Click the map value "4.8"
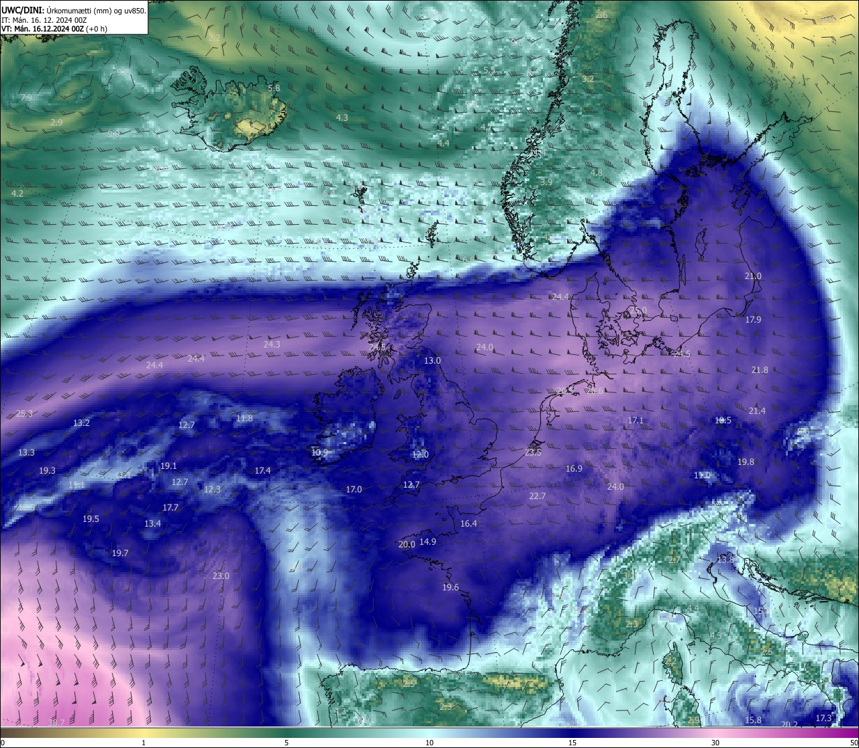 click(x=596, y=173)
